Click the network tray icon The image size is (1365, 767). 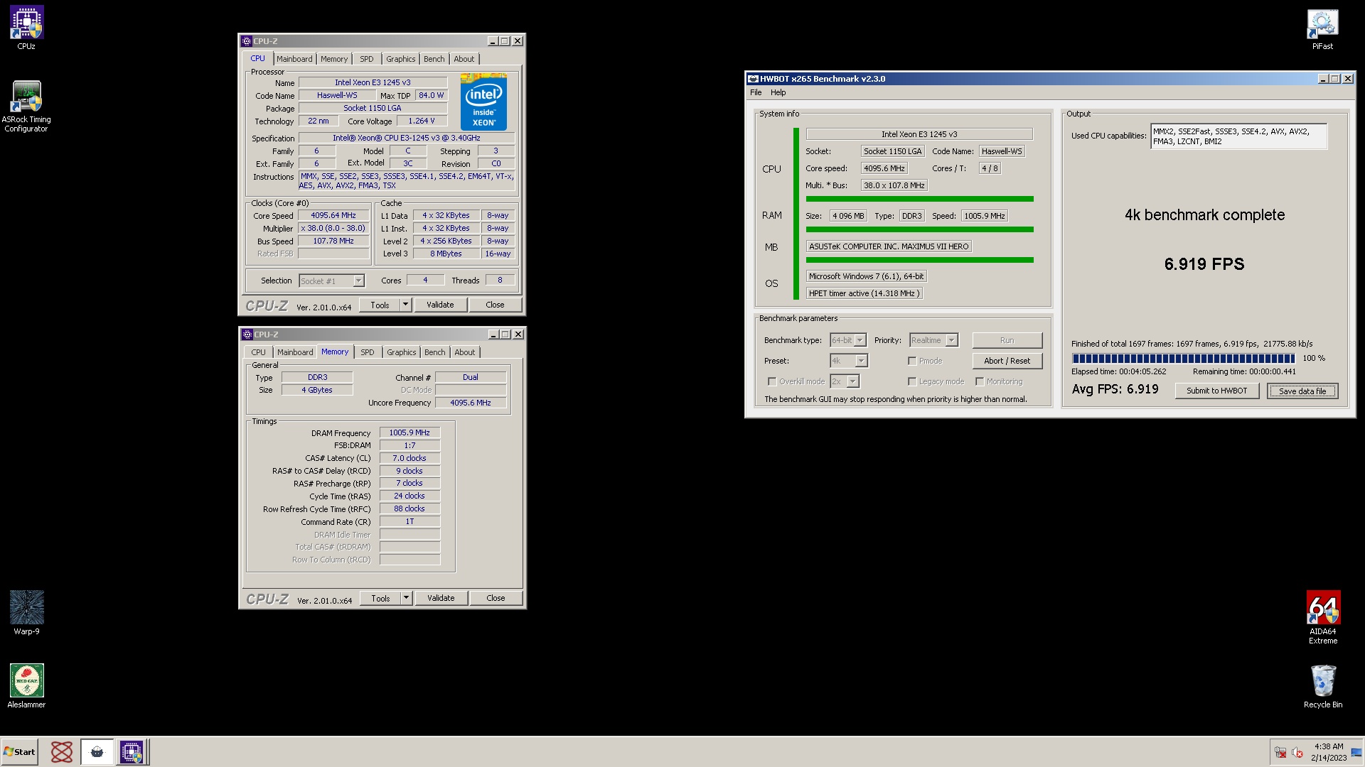point(1280,753)
